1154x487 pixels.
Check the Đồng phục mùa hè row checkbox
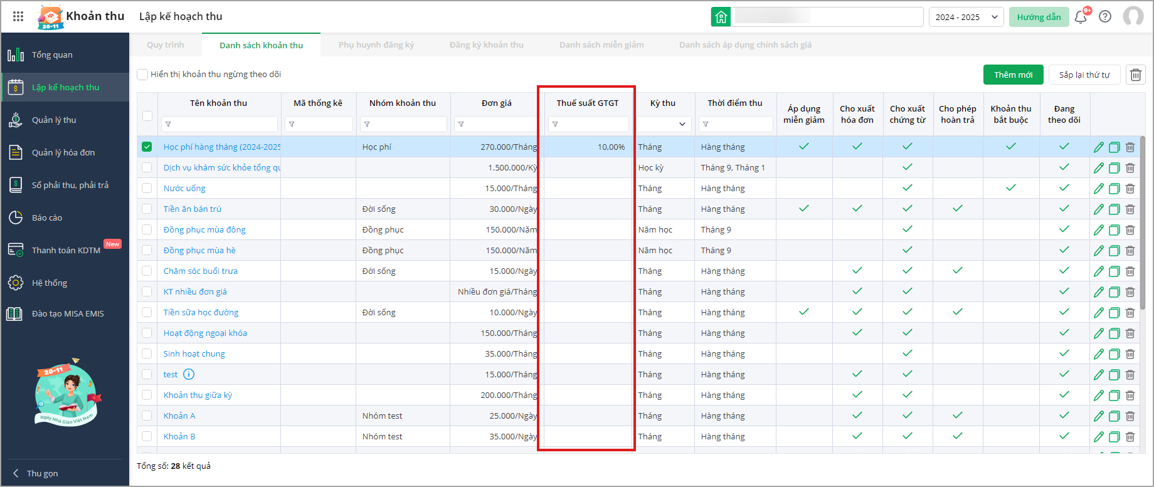click(x=147, y=250)
